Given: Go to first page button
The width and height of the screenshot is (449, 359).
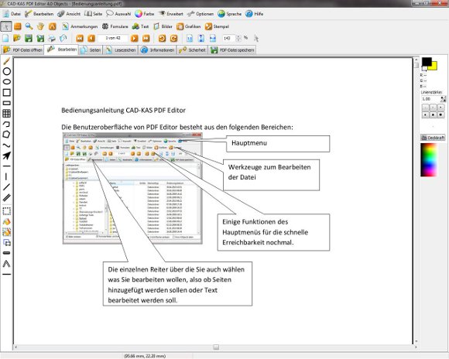Looking at the screenshot, I should click(x=80, y=38).
